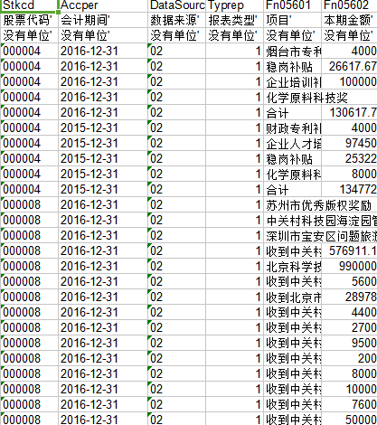Select the 企业人才培 item cell

[x=293, y=143]
